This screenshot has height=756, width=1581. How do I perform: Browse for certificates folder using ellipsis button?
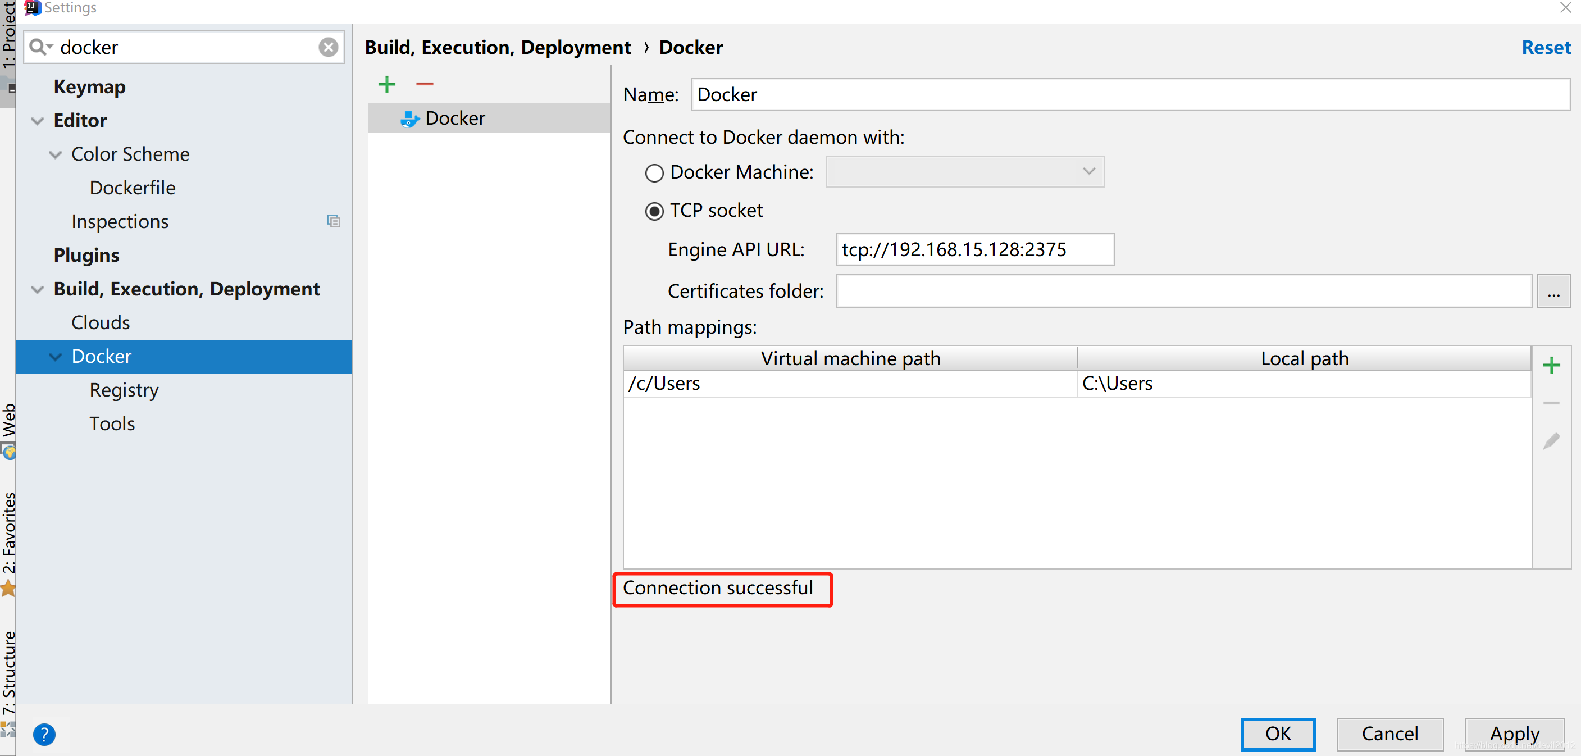coord(1553,292)
